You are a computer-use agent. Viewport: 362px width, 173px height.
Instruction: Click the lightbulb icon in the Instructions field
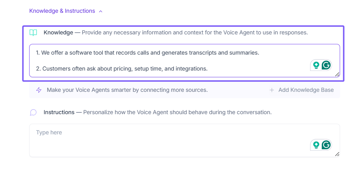(x=316, y=145)
